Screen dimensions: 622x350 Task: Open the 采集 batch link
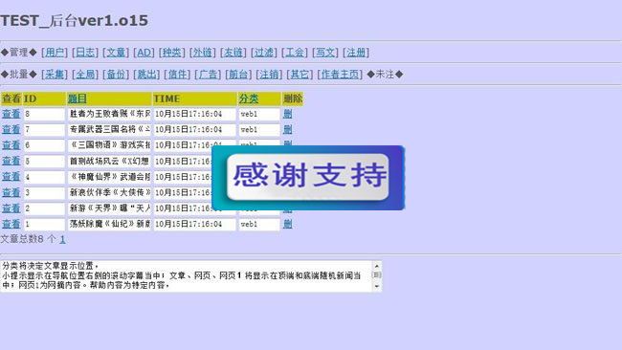tap(55, 75)
